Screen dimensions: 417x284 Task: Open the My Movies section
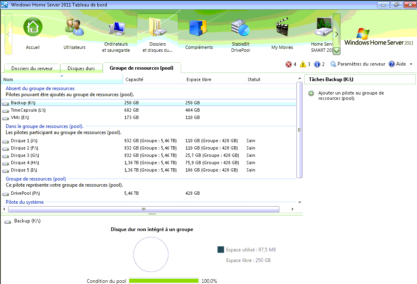282,27
